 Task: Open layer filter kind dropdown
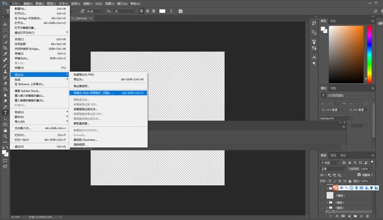coord(330,163)
